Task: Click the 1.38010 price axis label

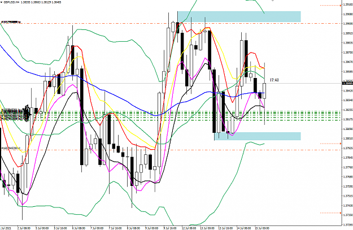Action: 347,138
